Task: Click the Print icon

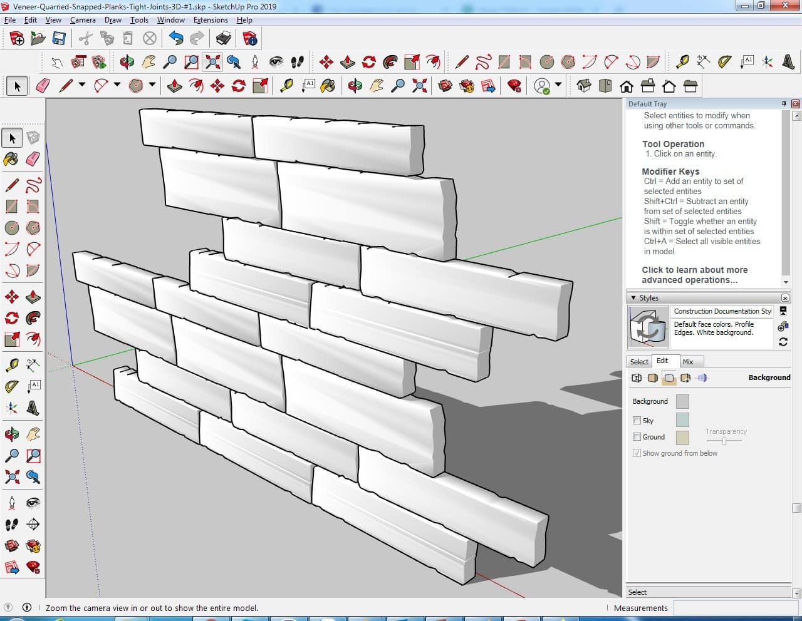Action: pos(224,39)
